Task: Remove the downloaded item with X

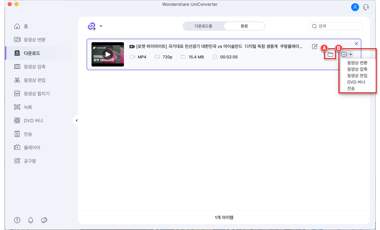Action: 356,44
